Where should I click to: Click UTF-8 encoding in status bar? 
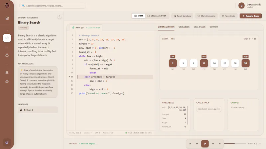tap(97, 133)
